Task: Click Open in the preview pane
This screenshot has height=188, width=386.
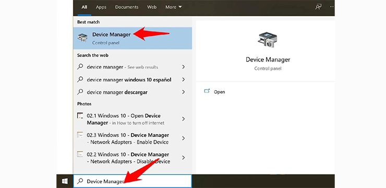Action: coord(219,92)
